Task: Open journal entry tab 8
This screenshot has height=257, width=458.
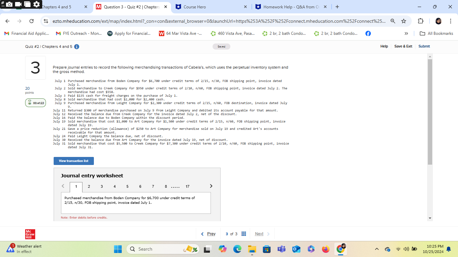Action: (x=166, y=186)
